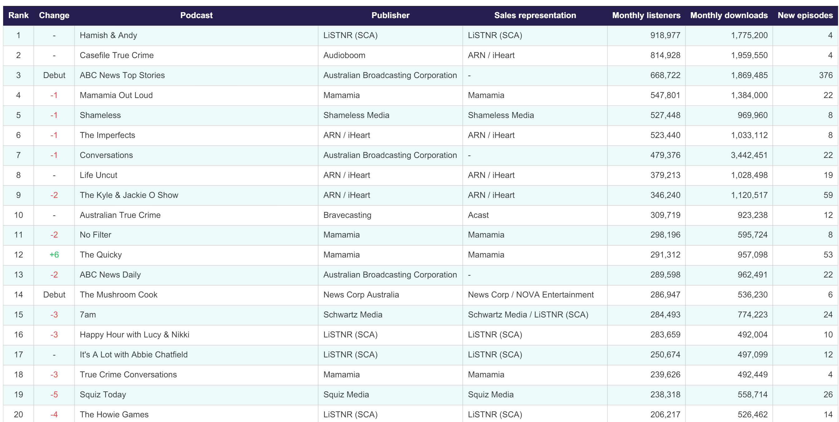
Task: Select the 26 new episodes value
Action: click(x=828, y=394)
